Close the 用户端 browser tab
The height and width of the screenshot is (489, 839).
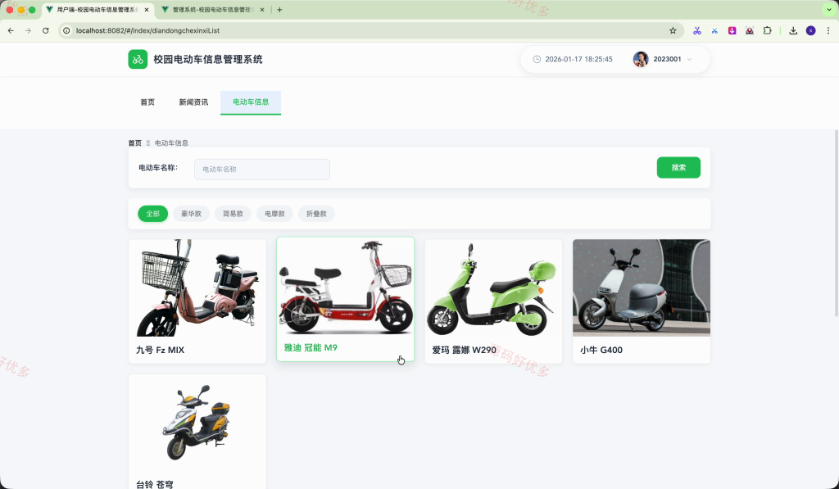[147, 10]
